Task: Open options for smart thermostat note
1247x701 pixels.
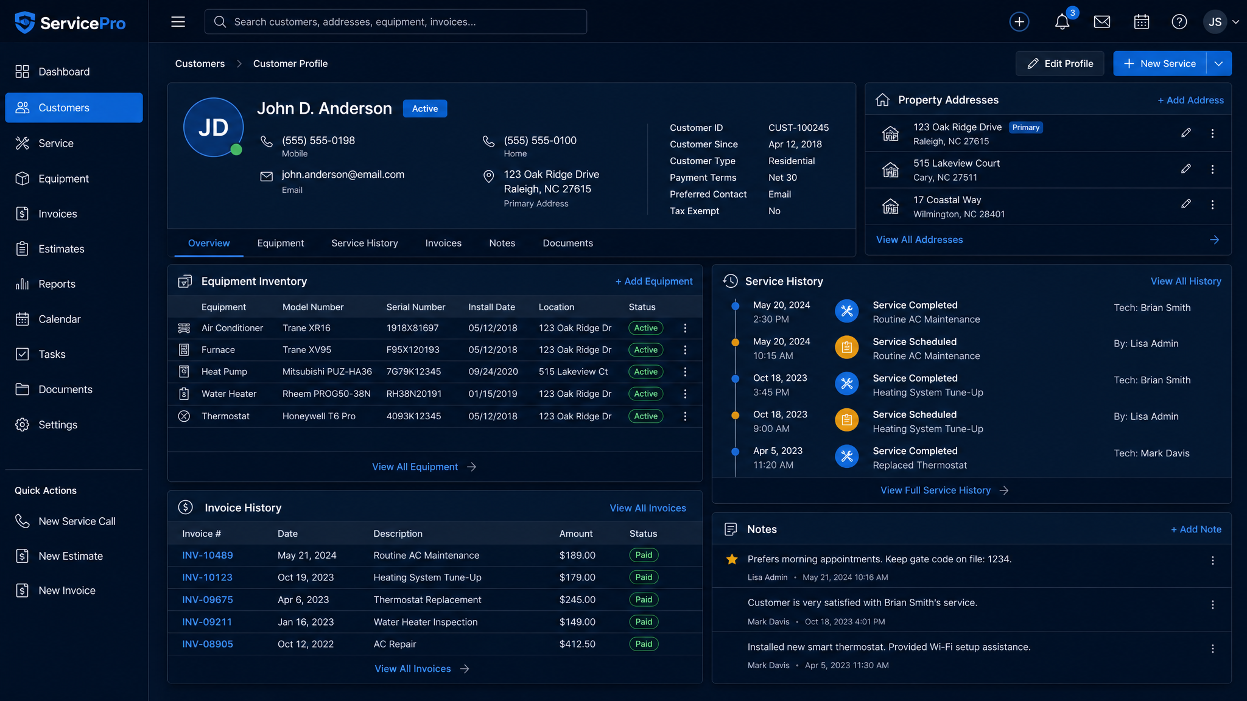Action: [x=1212, y=649]
